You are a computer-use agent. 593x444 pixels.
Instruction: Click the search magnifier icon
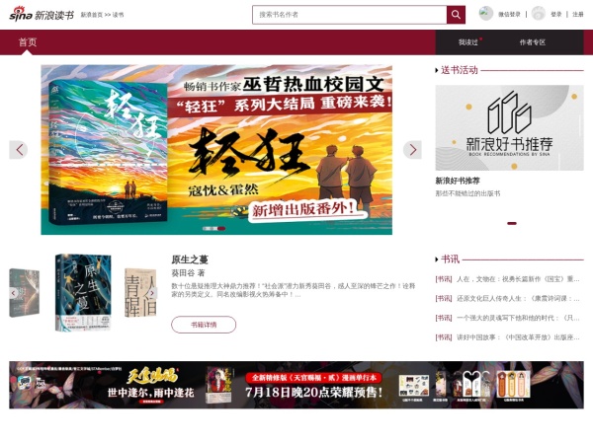[456, 15]
